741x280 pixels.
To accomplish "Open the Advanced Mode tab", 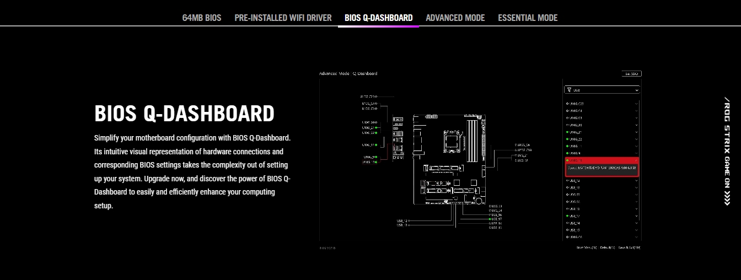I will pos(455,18).
